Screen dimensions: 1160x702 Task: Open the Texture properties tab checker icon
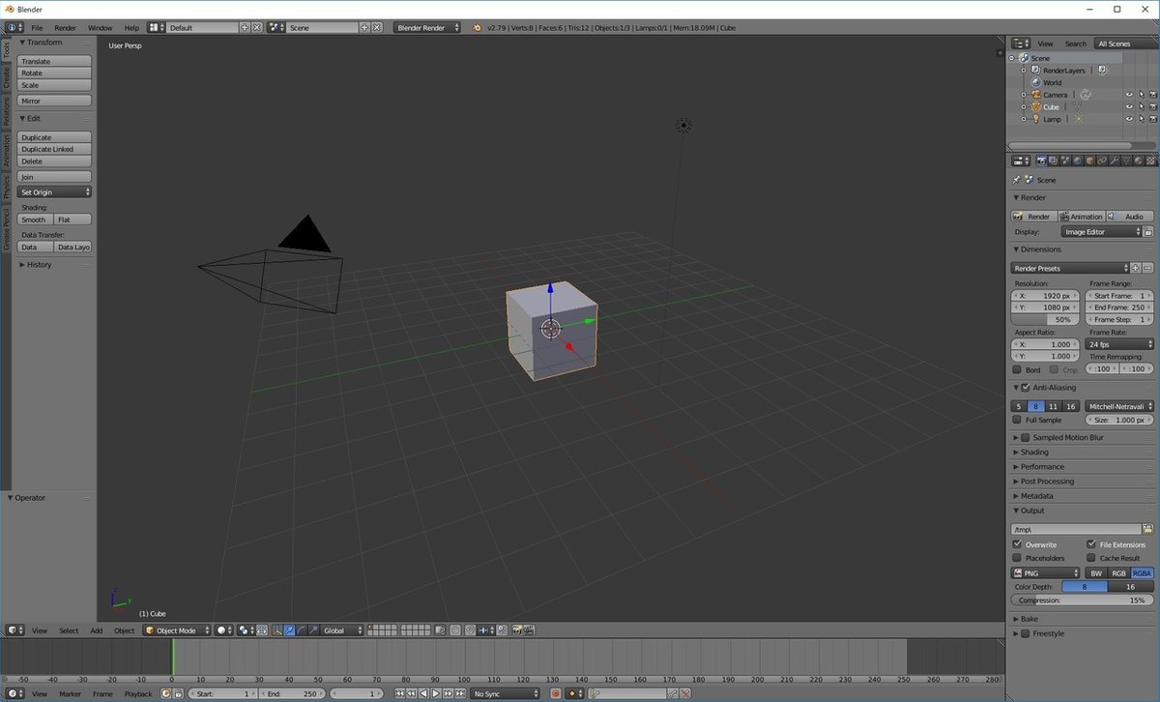(1150, 161)
